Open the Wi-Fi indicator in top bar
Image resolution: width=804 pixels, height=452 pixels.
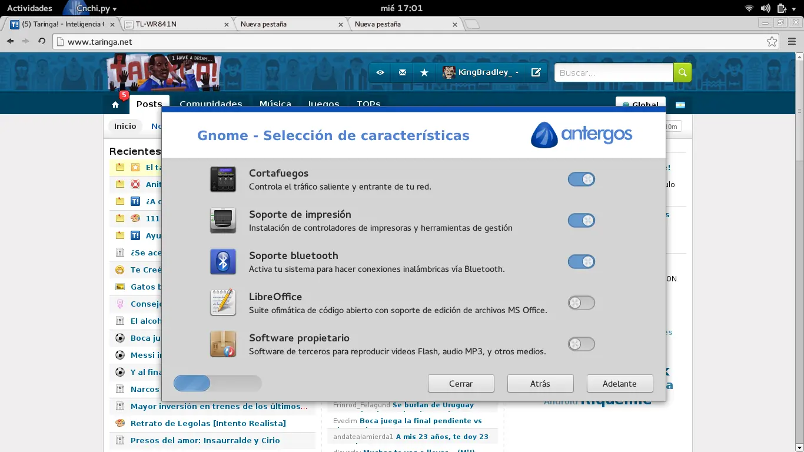coord(749,8)
